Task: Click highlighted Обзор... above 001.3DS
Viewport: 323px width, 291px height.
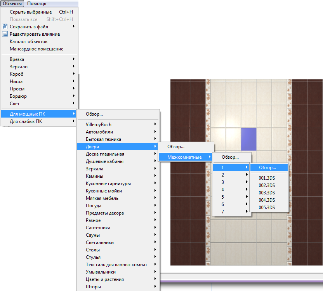Action: 269,168
